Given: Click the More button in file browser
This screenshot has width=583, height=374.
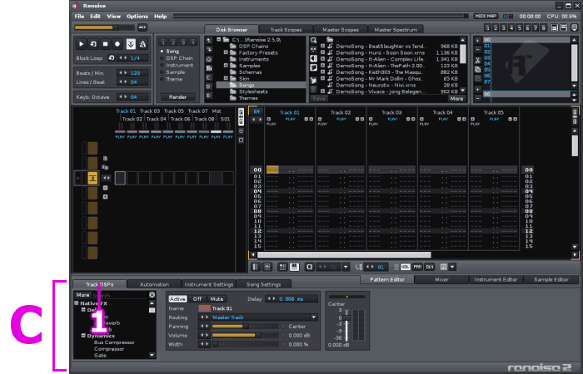Looking at the screenshot, I should click(456, 99).
